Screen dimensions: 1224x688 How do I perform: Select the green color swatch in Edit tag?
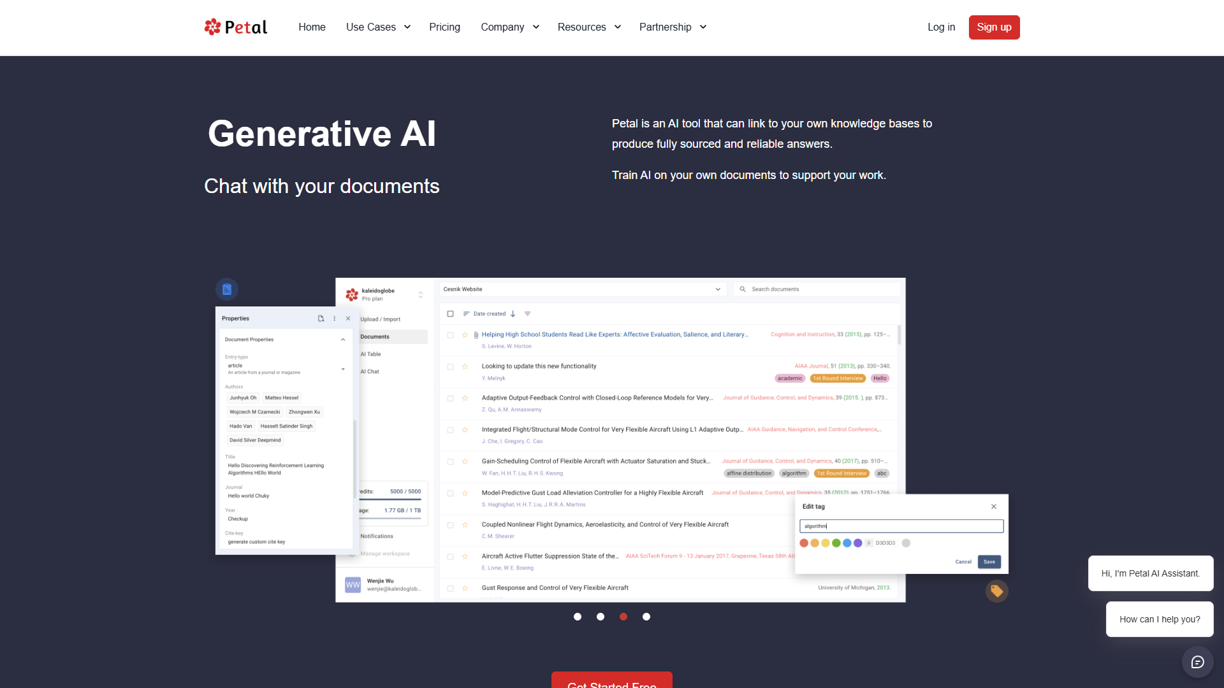click(836, 543)
